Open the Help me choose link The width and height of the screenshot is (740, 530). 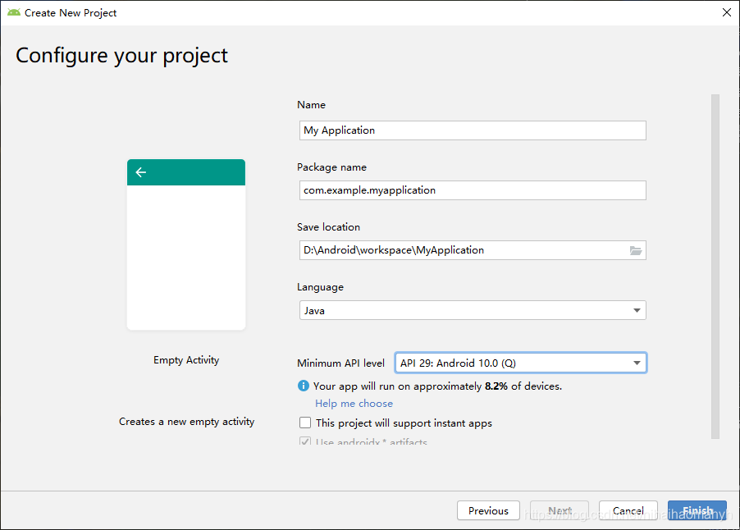point(354,404)
